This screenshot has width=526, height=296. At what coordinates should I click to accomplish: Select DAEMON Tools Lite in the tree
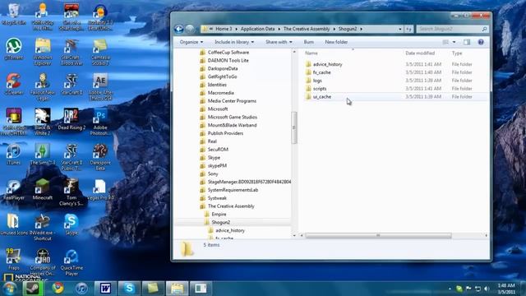228,60
